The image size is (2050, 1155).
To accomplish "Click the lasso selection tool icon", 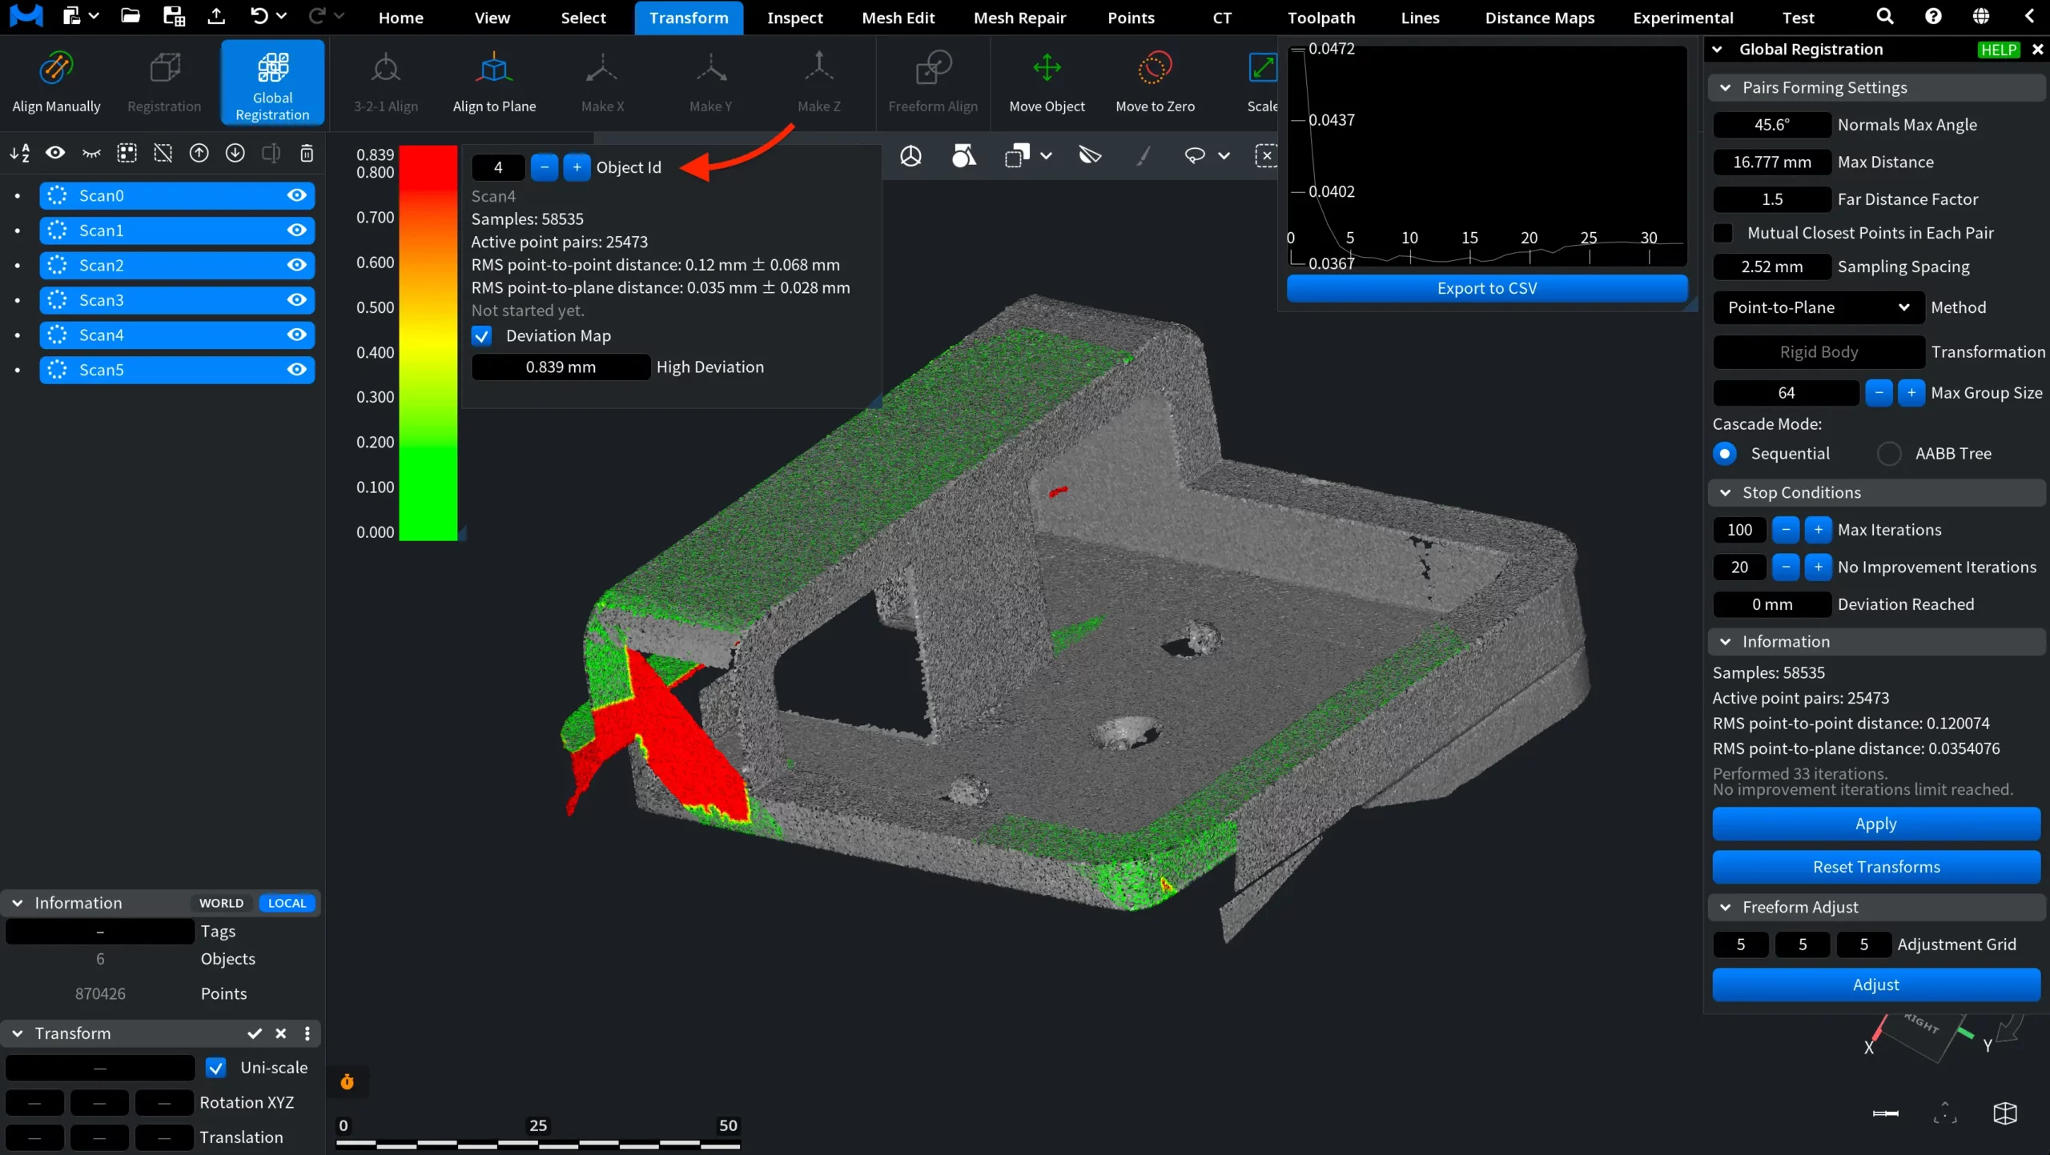I will pos(1194,155).
